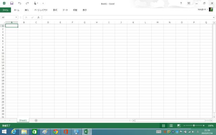Click the taskbar clock showing 2015/07/16

207,132
